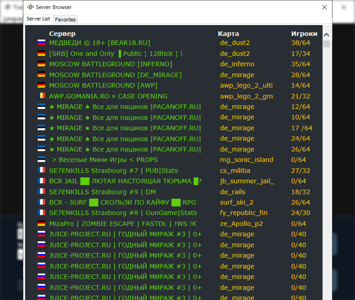The width and height of the screenshot is (355, 300).
Task: Click the map name 'awp_lego_2_gm'
Action: 246,96
